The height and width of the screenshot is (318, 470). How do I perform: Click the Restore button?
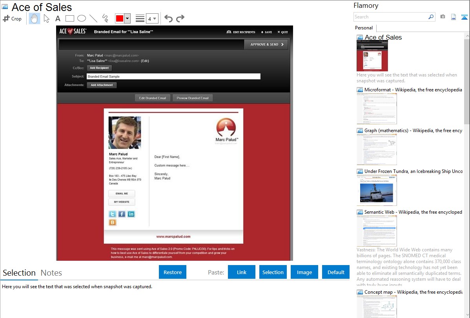coord(173,272)
